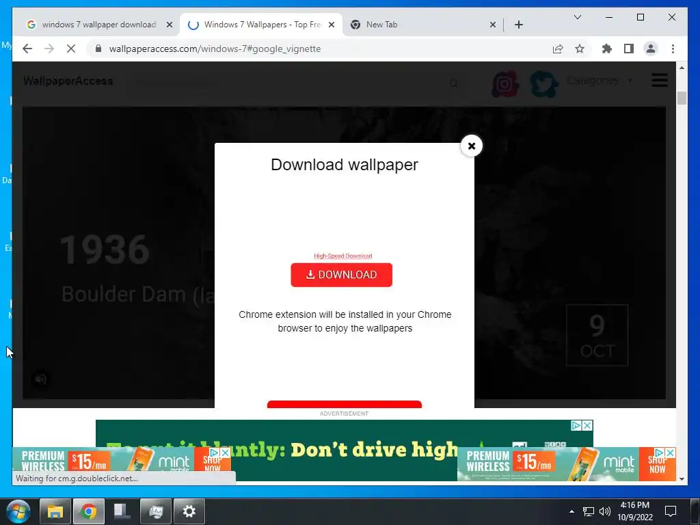Open AdChoices info on green banner
This screenshot has width=700, height=525.
click(576, 425)
